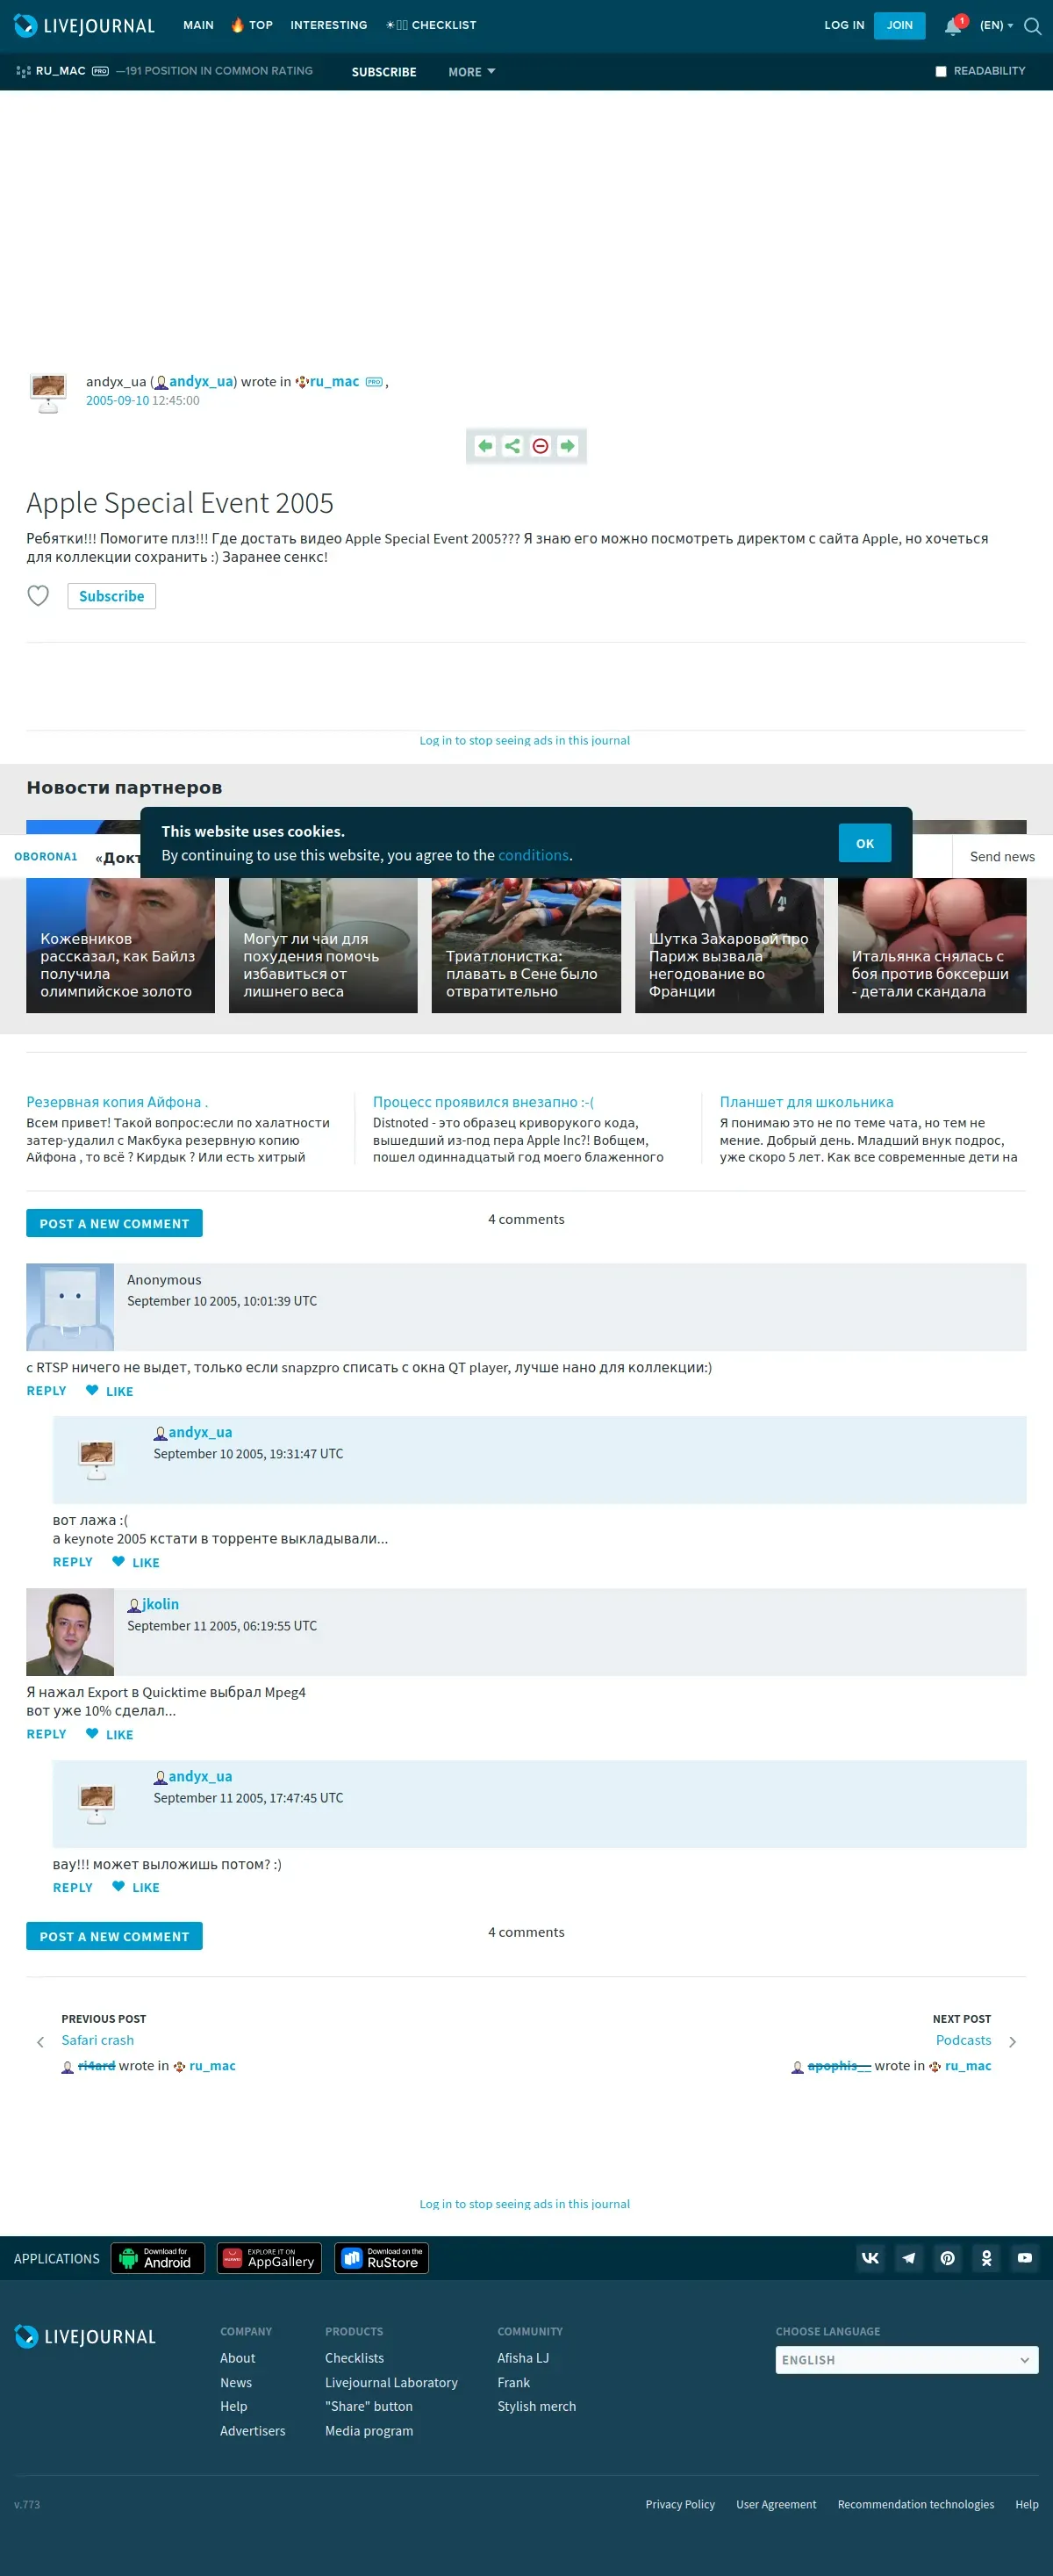The image size is (1053, 2576).
Task: Click LIKE heart under jkolin comment
Action: tap(110, 1734)
